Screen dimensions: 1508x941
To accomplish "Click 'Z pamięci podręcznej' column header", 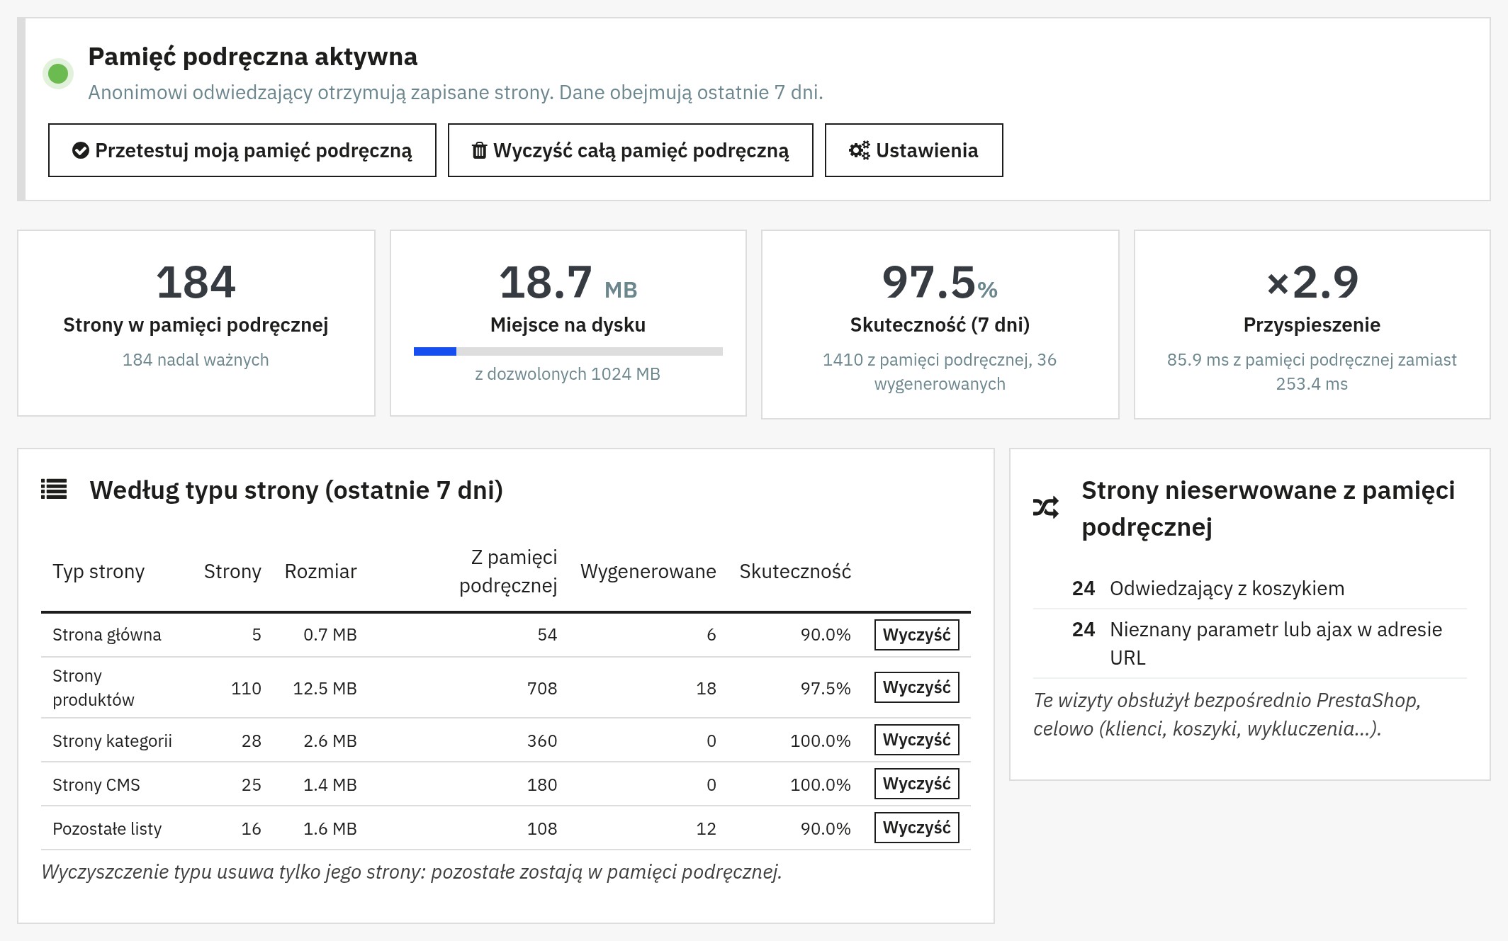I will click(x=508, y=571).
